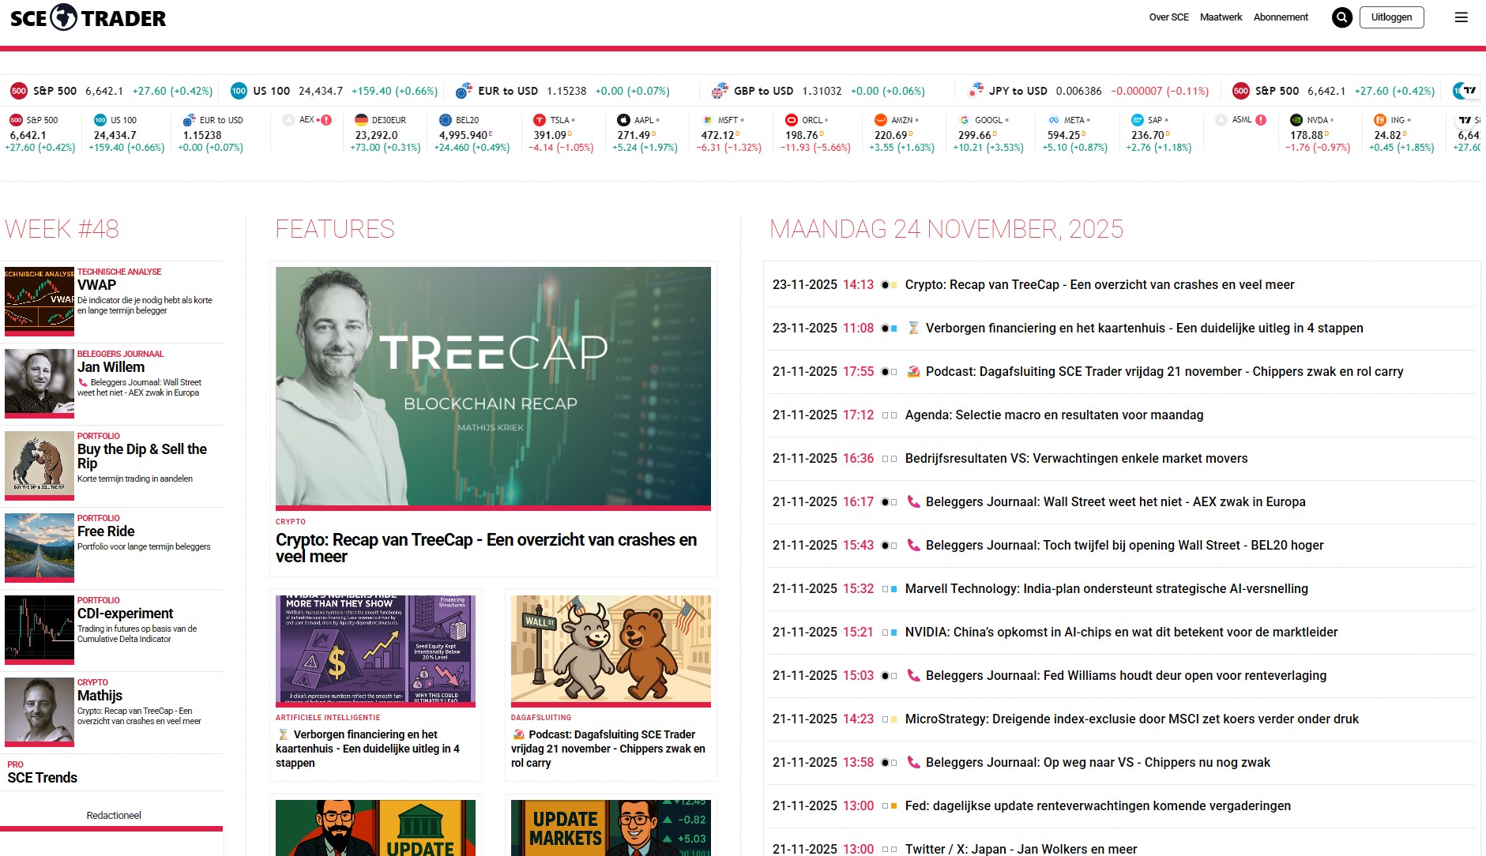The image size is (1486, 856).
Task: Open the TreeCap Blockchain Recap feature image
Action: click(x=493, y=386)
